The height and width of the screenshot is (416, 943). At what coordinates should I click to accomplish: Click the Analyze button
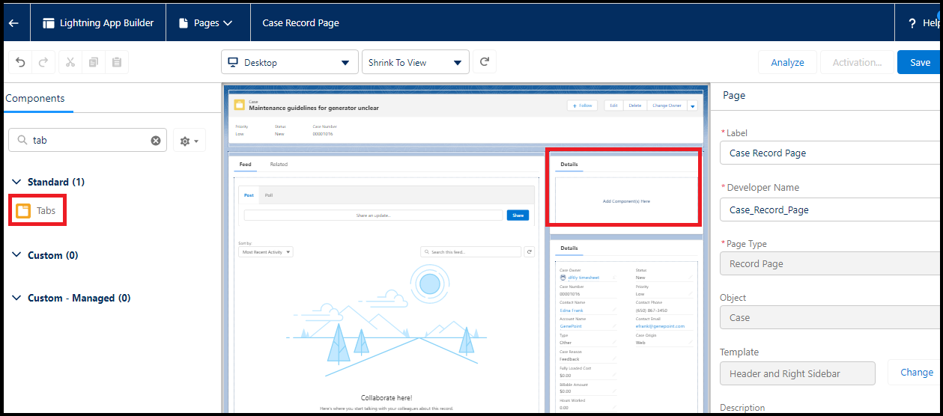click(x=787, y=62)
